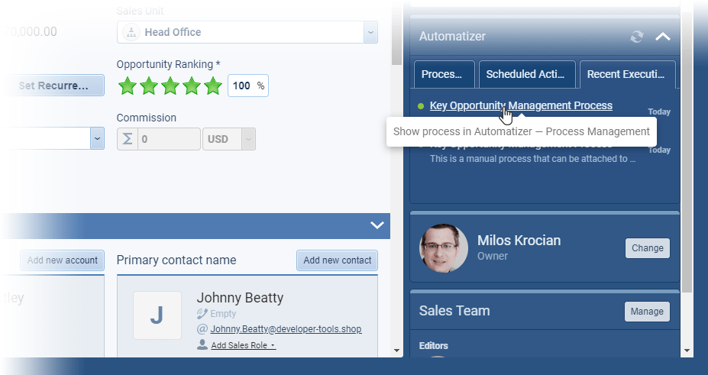This screenshot has height=375, width=708.
Task: Switch to the Scheduled Actions tab
Action: point(526,75)
